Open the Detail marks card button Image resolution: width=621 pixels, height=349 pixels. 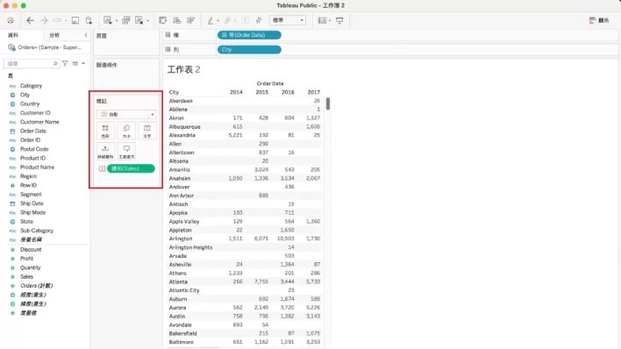[105, 152]
